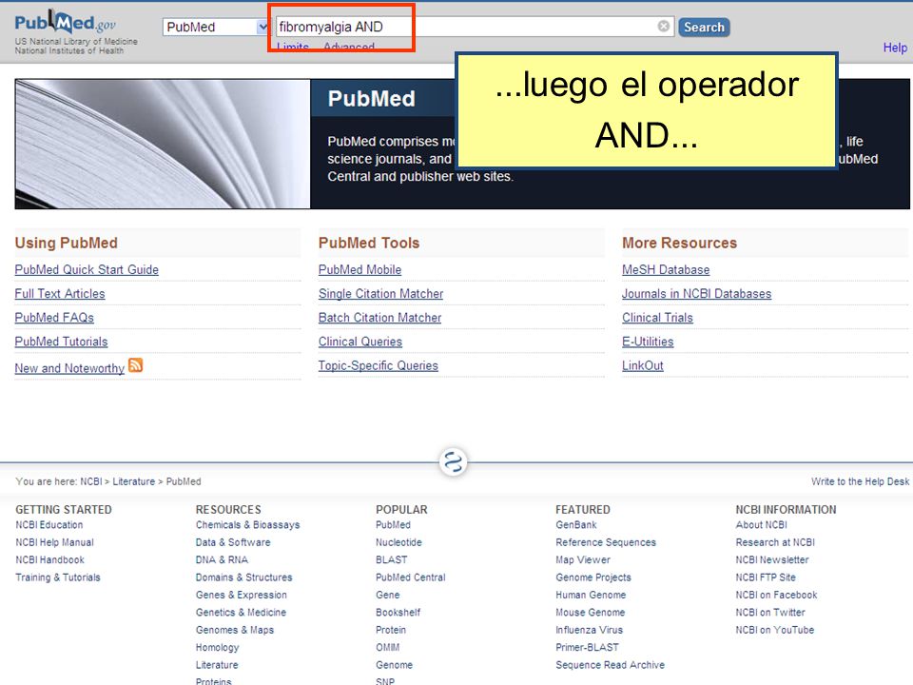Image resolution: width=913 pixels, height=685 pixels.
Task: Open PubMed Tutorials
Action: [x=61, y=342]
